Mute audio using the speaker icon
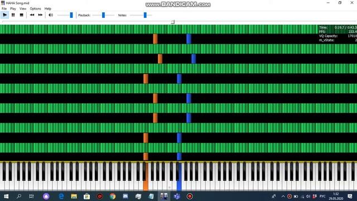Screen dimensions: 357x201 (51, 15)
